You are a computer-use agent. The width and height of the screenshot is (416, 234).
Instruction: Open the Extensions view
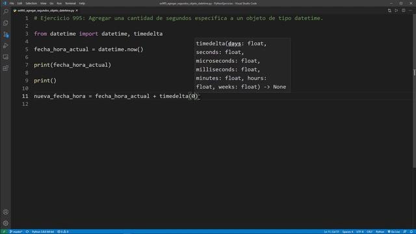6,68
